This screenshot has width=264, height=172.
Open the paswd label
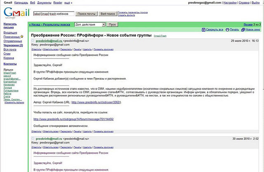(7, 76)
